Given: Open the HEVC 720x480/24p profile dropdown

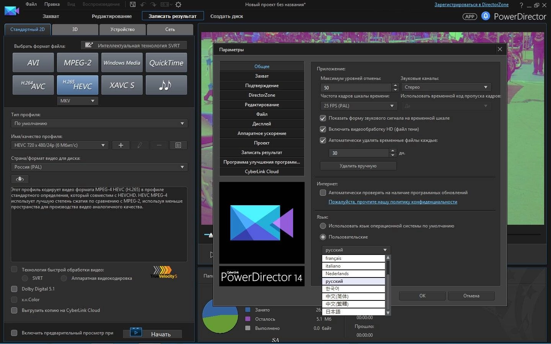Looking at the screenshot, I should point(60,145).
